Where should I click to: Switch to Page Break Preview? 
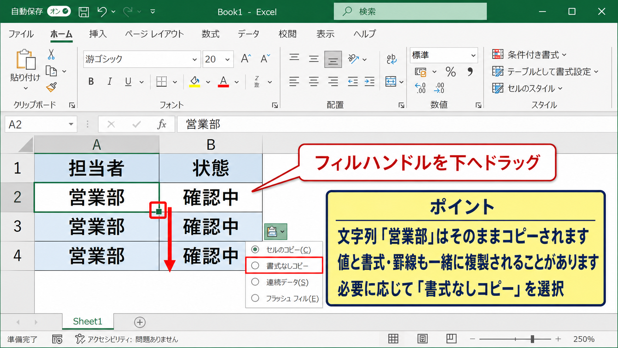click(451, 339)
